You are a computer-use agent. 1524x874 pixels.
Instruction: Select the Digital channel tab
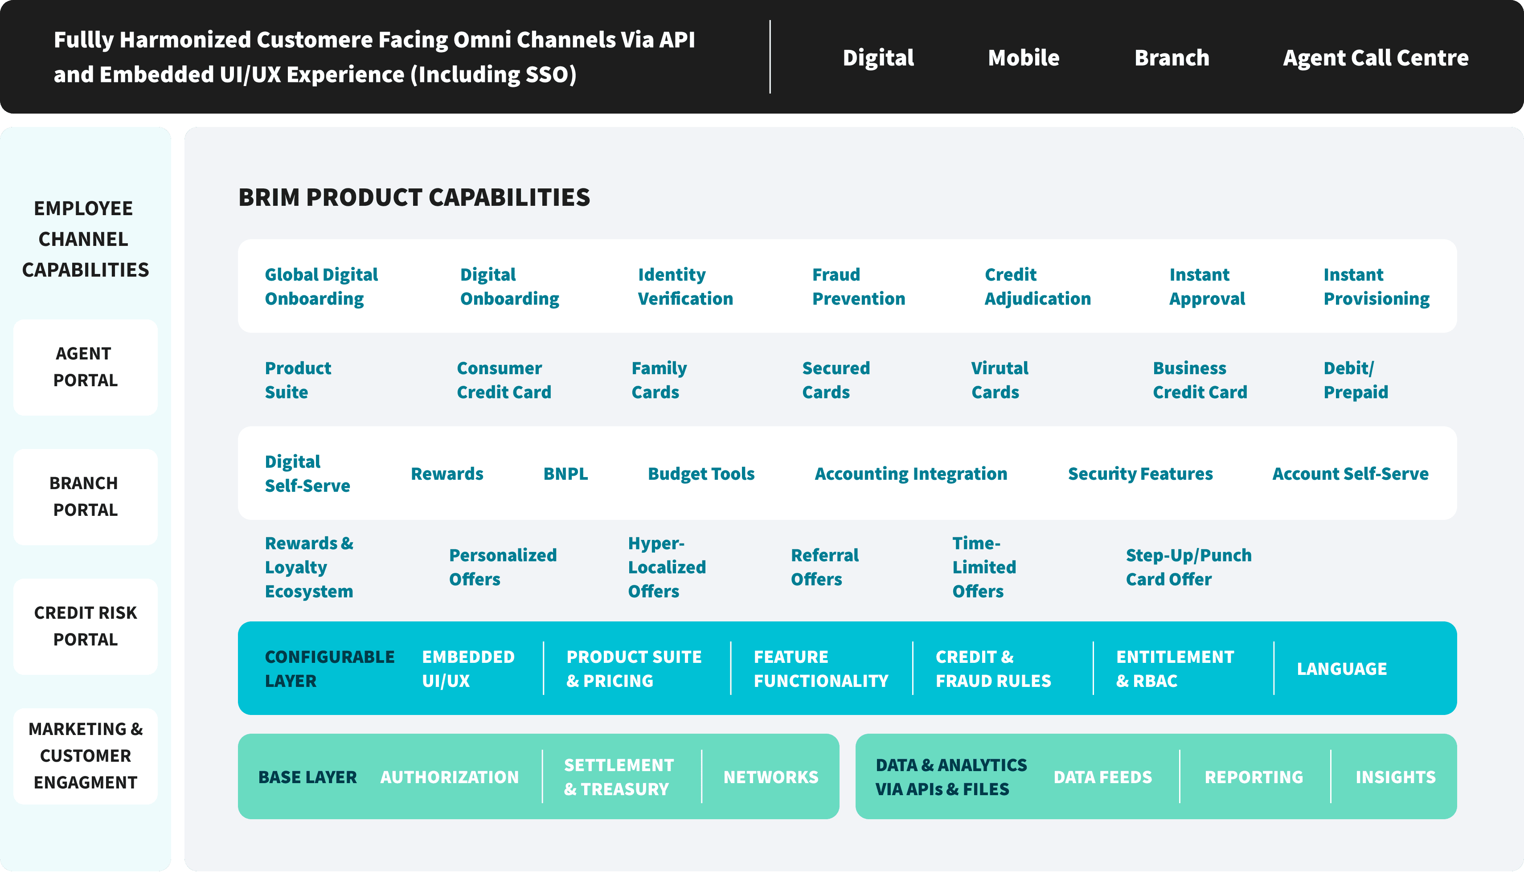coord(878,57)
